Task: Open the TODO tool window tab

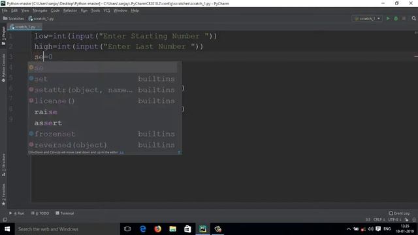Action: [x=40, y=213]
